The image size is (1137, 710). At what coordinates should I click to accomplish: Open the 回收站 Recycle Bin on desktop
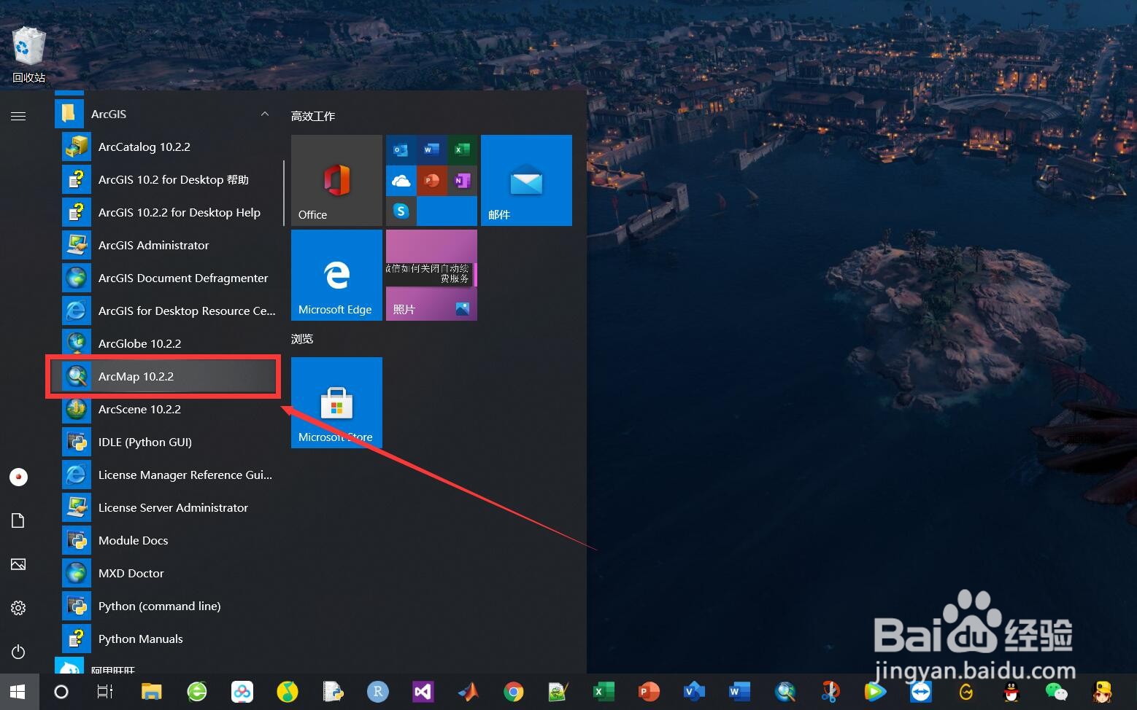[28, 55]
